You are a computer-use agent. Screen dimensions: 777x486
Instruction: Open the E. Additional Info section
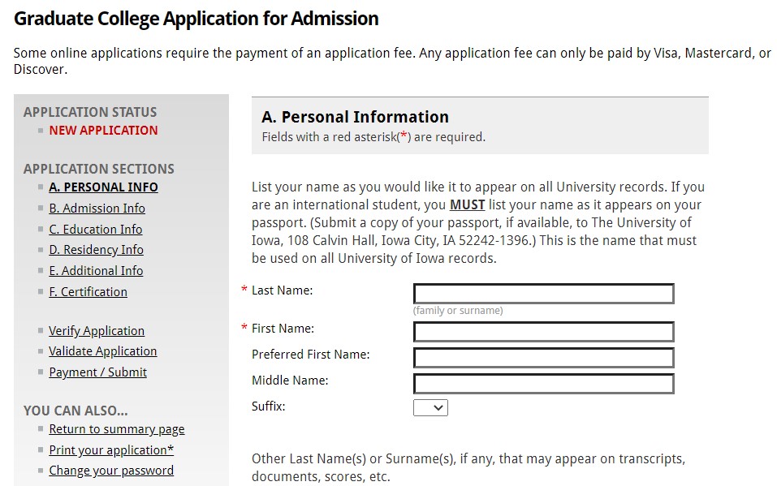pyautogui.click(x=96, y=270)
